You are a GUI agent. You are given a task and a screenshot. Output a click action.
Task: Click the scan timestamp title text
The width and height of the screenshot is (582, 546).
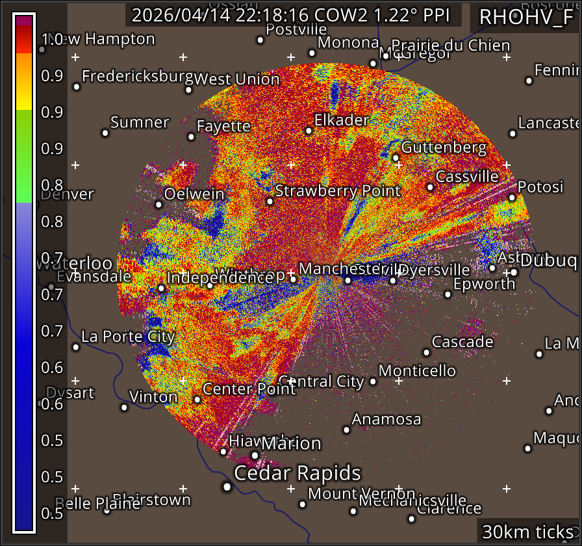pyautogui.click(x=296, y=16)
